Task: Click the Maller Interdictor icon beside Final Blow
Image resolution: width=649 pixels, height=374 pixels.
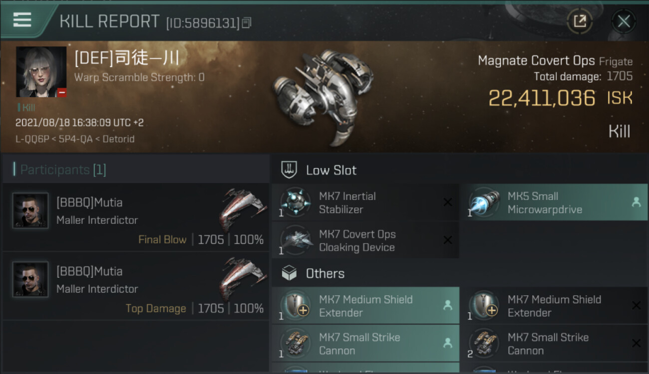Action: (x=243, y=209)
